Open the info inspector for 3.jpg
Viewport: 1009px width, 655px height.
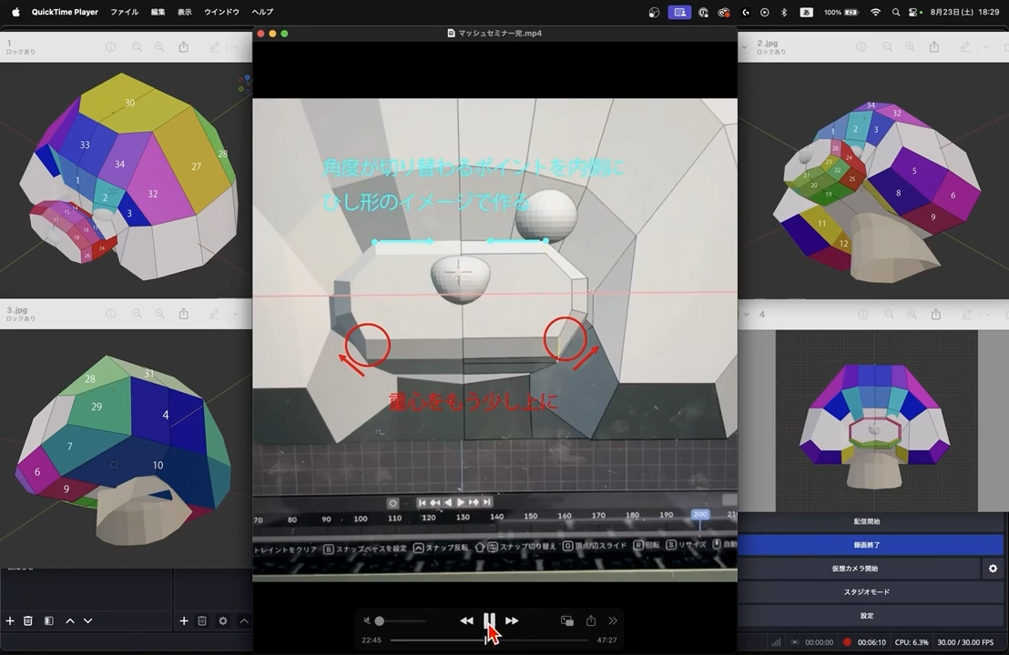(110, 314)
